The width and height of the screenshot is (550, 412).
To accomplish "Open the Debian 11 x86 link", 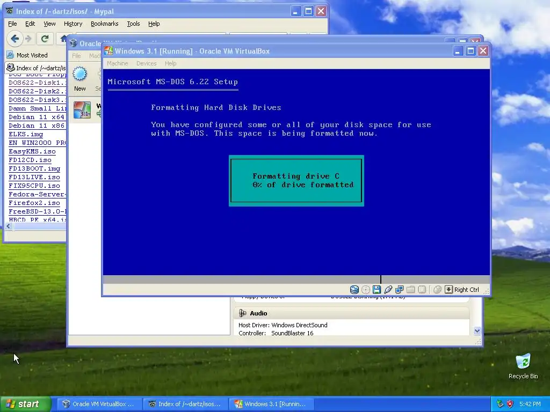I will (x=37, y=126).
